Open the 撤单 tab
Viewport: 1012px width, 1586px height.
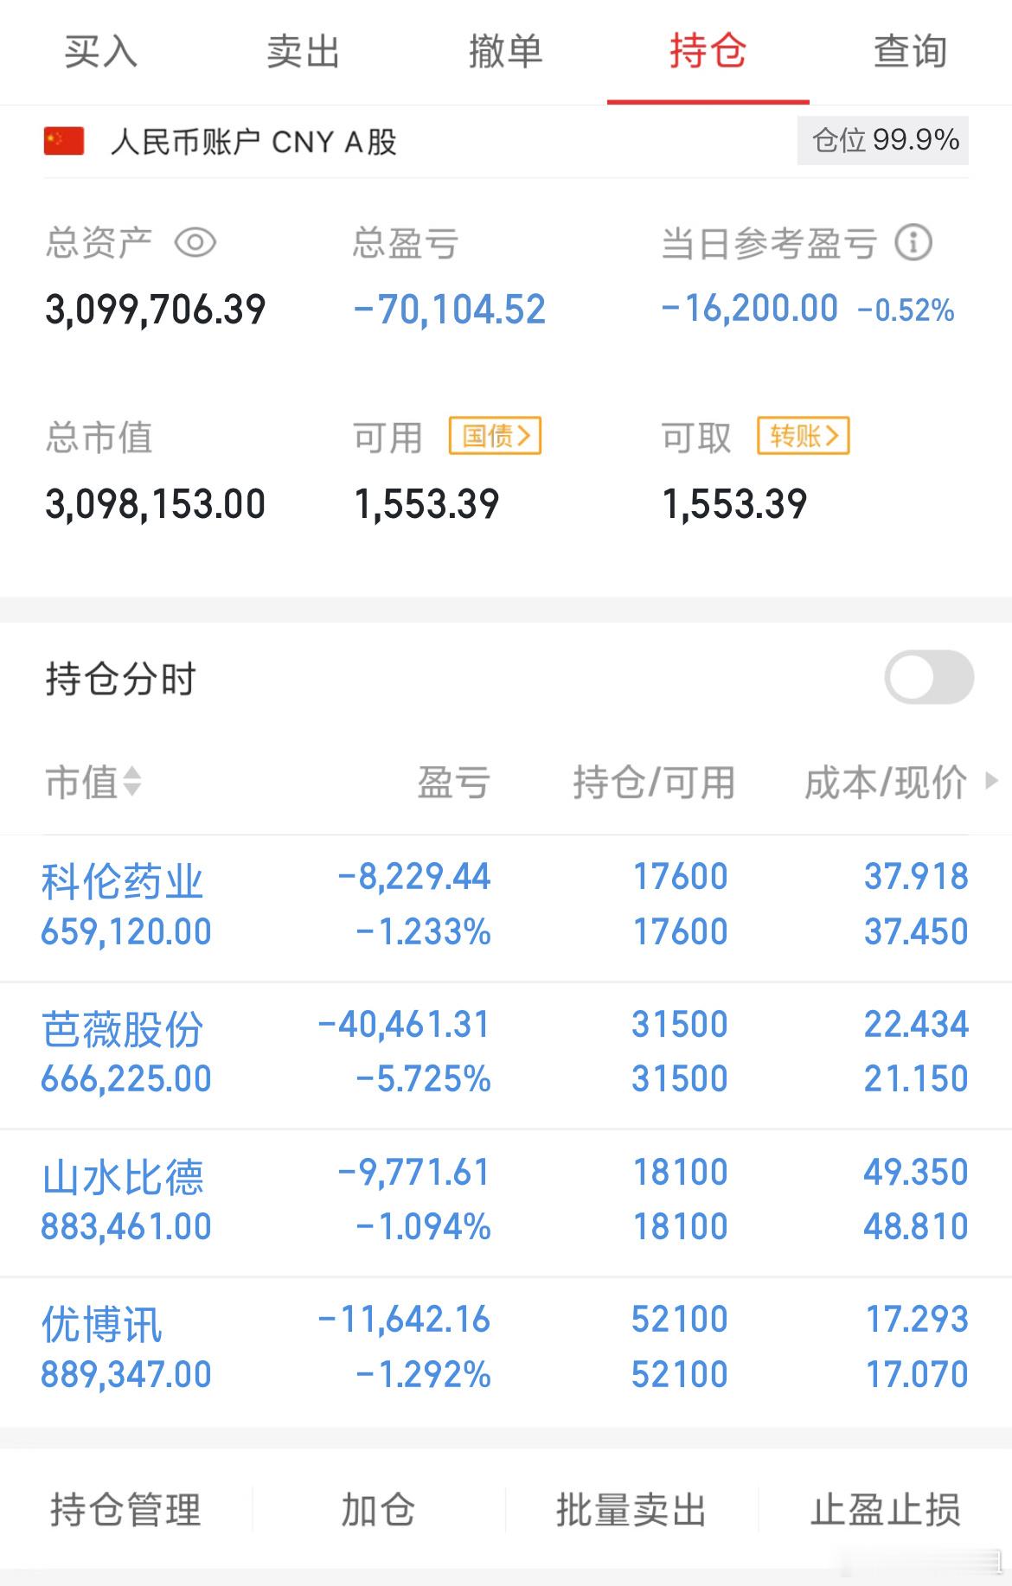[x=506, y=52]
